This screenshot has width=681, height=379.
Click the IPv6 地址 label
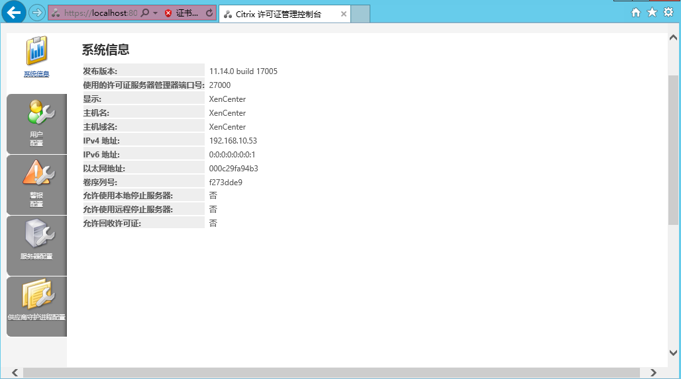(101, 154)
